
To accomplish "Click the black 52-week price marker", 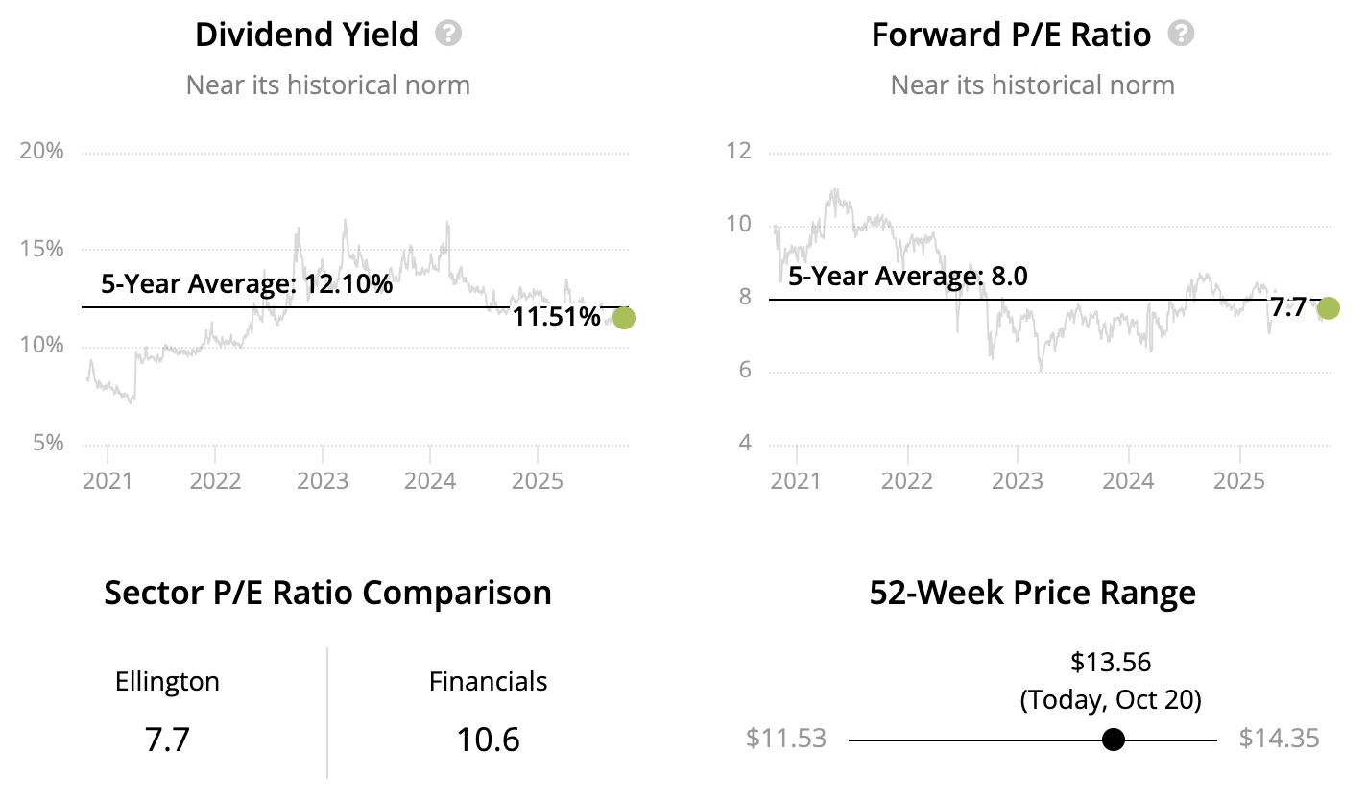I will [1114, 740].
